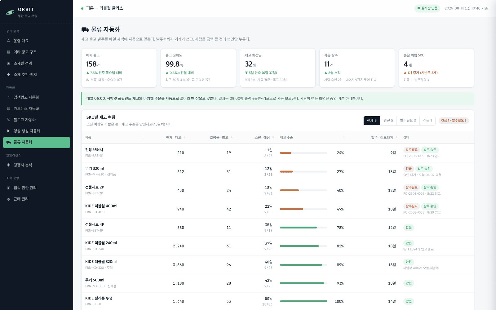Image resolution: width=496 pixels, height=310 pixels.
Task: Click the 재고 회전일 summary card
Action: click(x=278, y=68)
